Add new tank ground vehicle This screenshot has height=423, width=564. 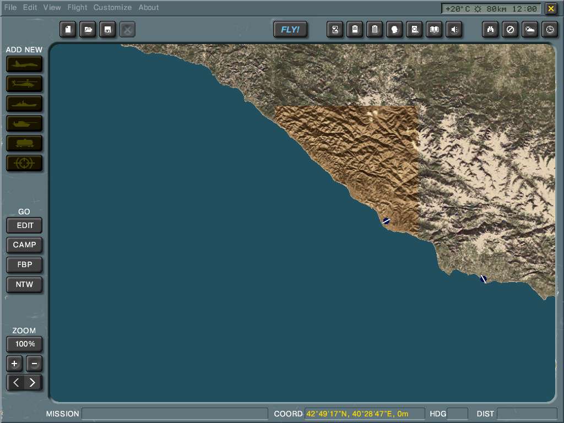tap(24, 124)
